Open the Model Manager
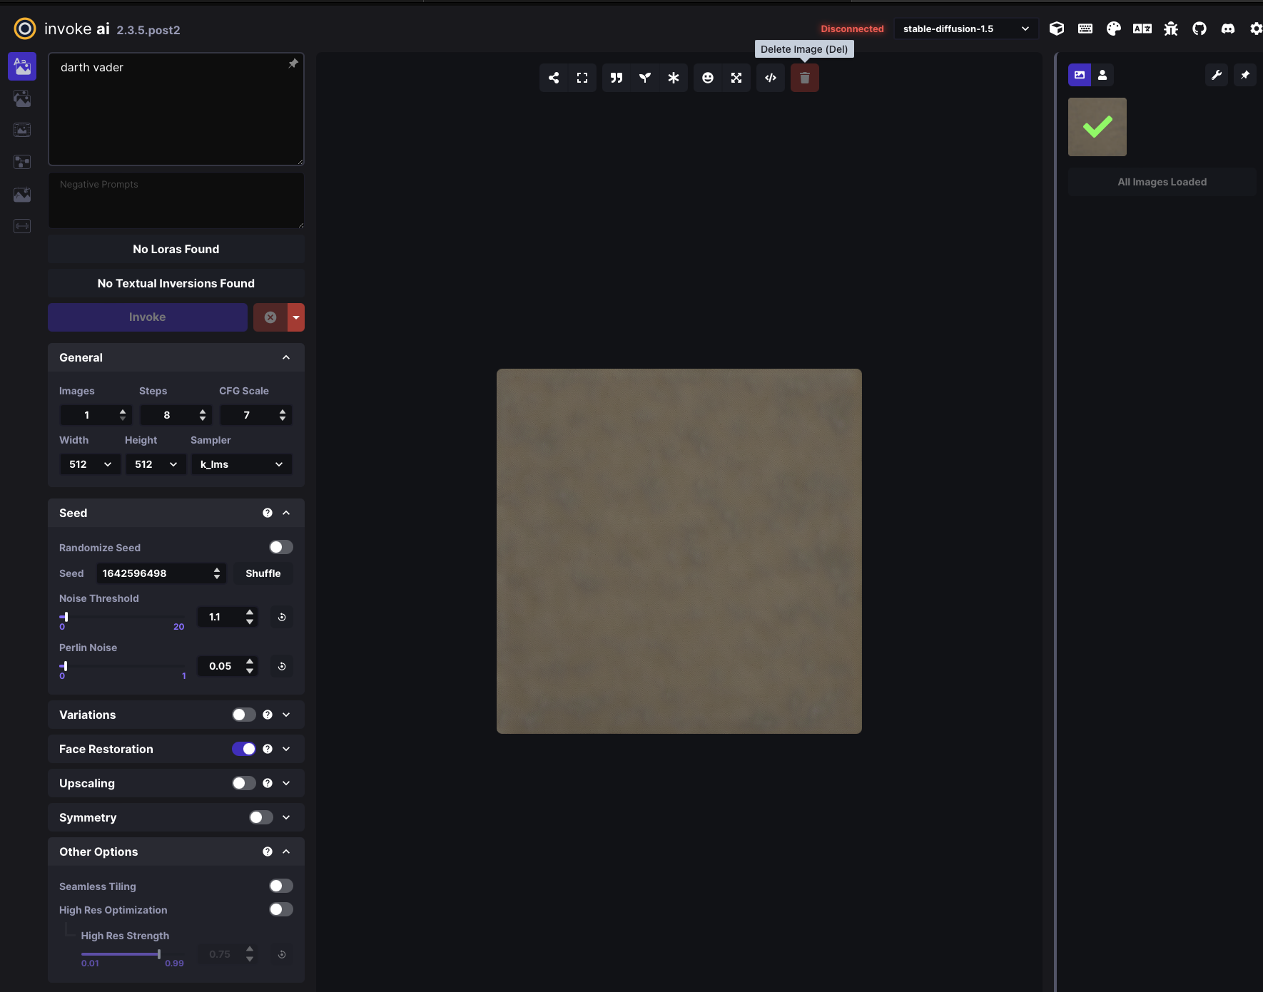The image size is (1263, 992). point(1057,29)
